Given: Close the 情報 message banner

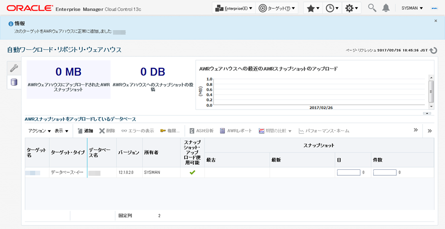Looking at the screenshot, I should click(436, 21).
